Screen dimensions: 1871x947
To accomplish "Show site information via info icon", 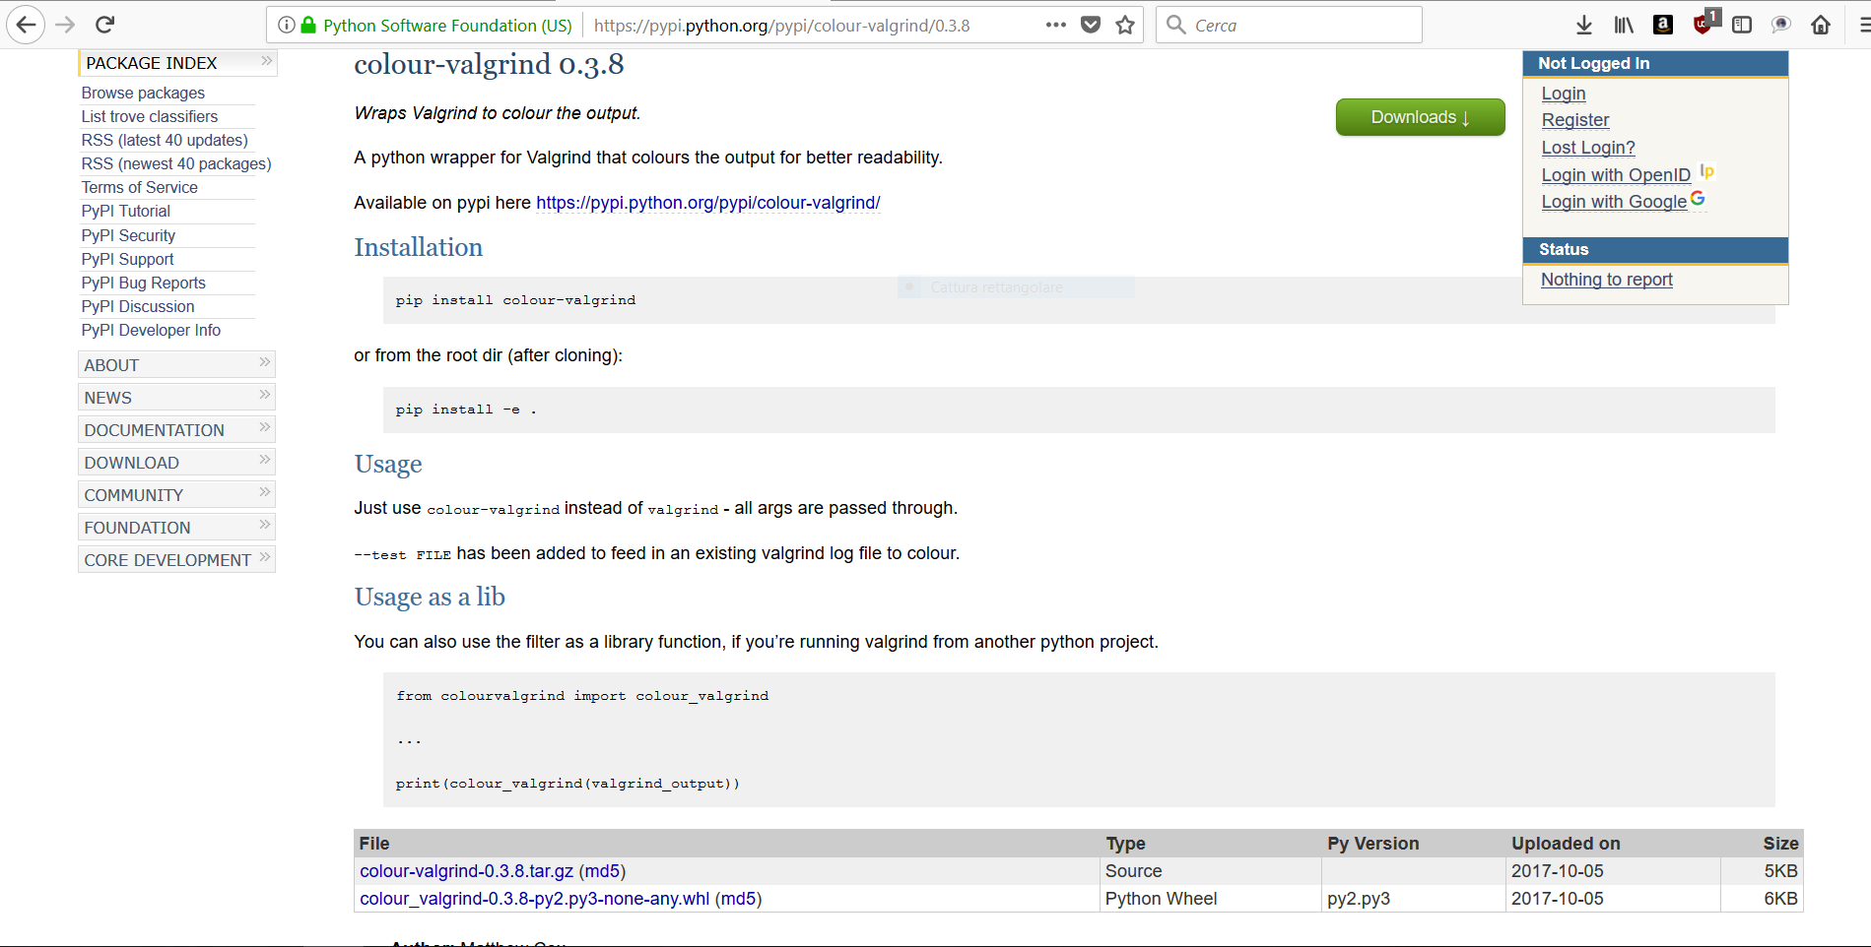I will [286, 25].
